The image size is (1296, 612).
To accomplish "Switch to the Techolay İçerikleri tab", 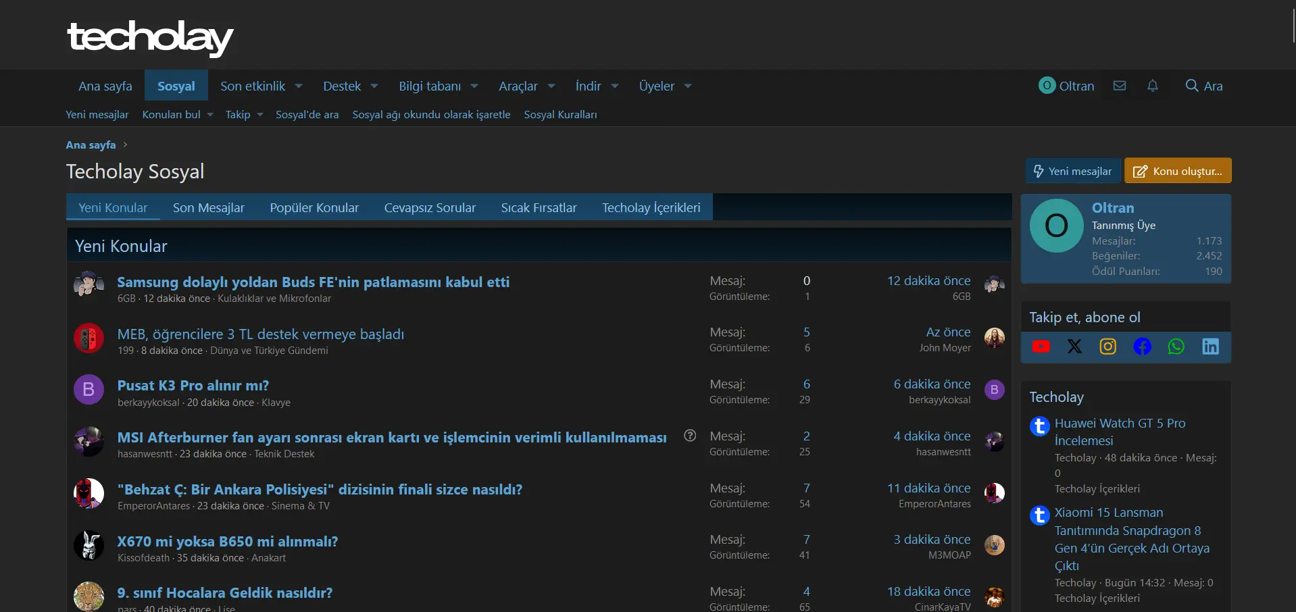I will [651, 207].
